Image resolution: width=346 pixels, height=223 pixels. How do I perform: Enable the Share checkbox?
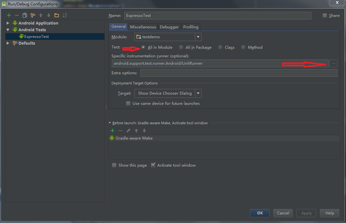(325, 15)
